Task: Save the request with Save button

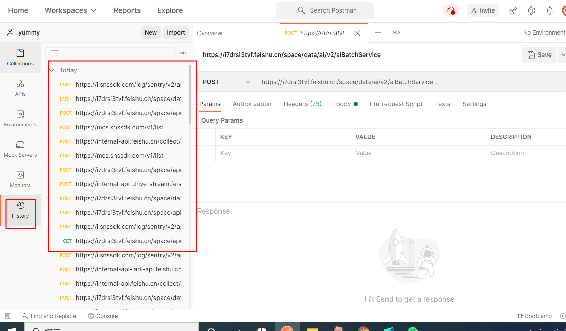Action: [x=540, y=55]
